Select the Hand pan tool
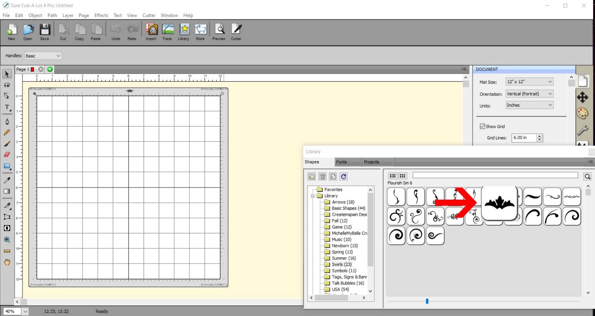 7,262
